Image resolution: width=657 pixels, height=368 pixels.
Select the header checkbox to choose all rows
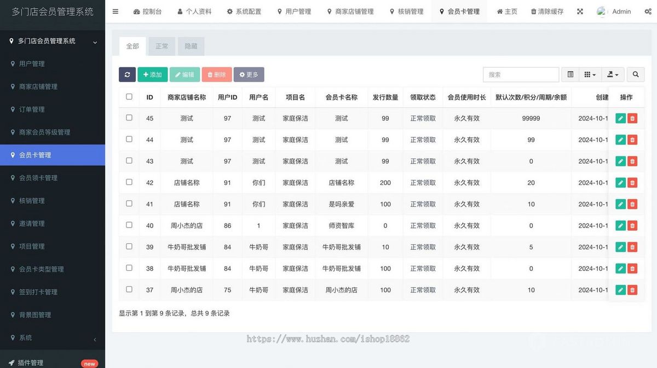click(129, 97)
